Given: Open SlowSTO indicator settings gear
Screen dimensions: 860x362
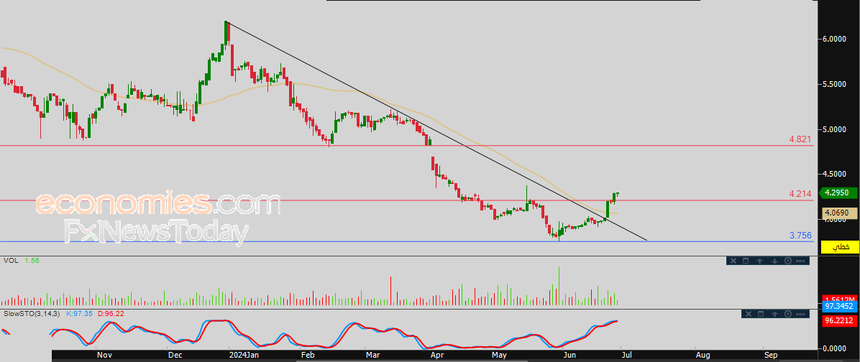Looking at the screenshot, I should tap(788, 314).
